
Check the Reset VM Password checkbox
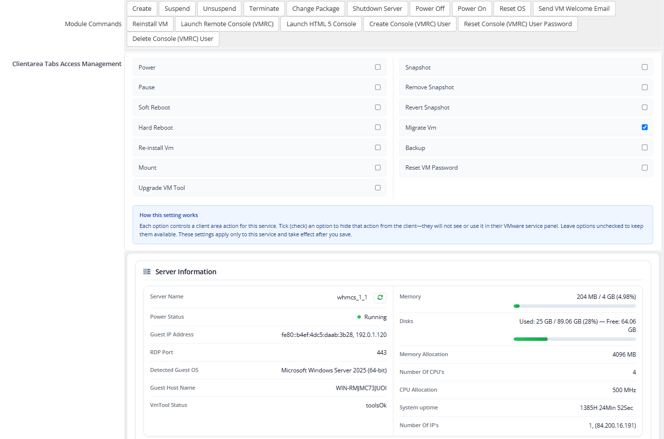(x=644, y=168)
